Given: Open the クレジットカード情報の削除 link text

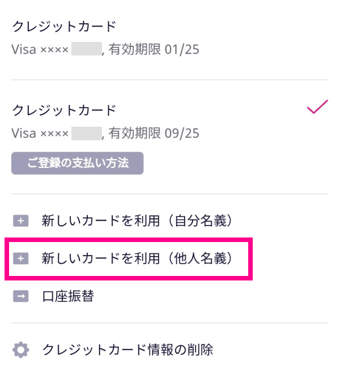Looking at the screenshot, I should pyautogui.click(x=127, y=350).
